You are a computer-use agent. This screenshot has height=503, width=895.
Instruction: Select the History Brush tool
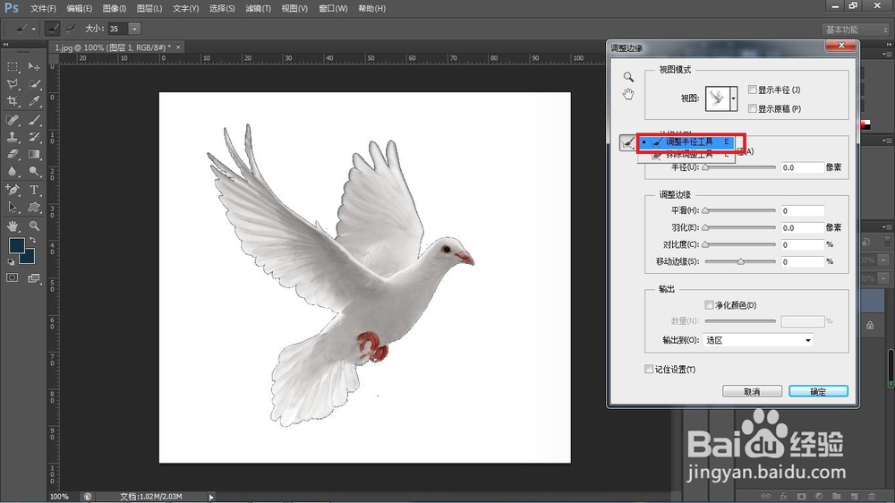34,137
